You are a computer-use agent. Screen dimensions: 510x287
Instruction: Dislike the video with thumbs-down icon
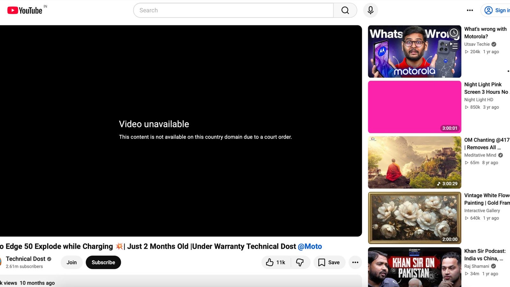coord(300,262)
